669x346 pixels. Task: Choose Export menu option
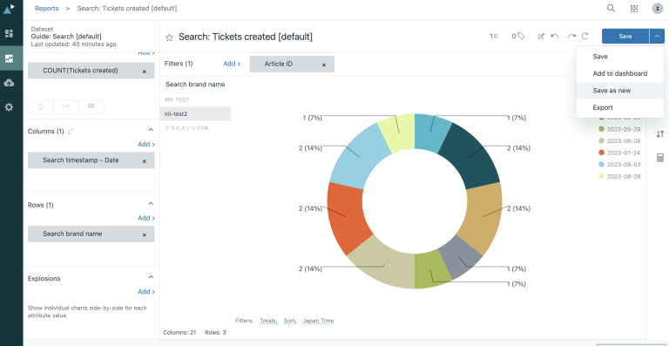click(620, 107)
